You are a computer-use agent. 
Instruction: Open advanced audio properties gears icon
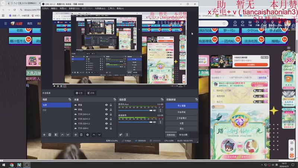[x=121, y=135]
